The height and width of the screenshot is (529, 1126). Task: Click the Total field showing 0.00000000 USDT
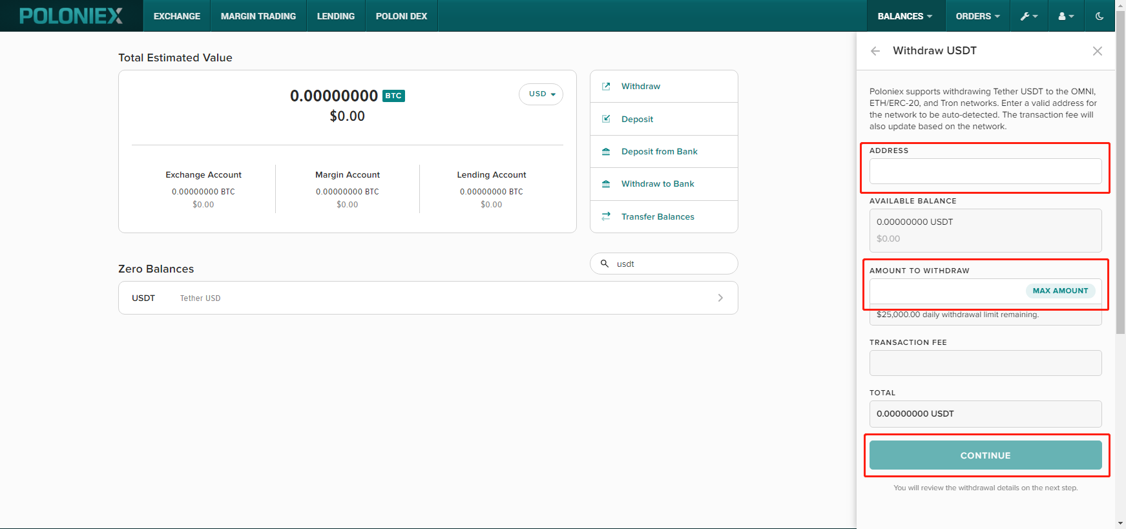[x=986, y=414]
